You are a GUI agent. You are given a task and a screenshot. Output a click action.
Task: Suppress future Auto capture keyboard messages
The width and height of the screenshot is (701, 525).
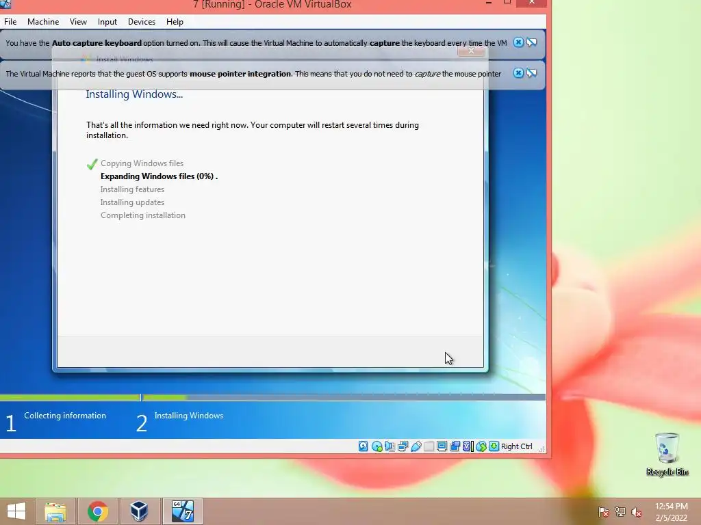pos(531,42)
